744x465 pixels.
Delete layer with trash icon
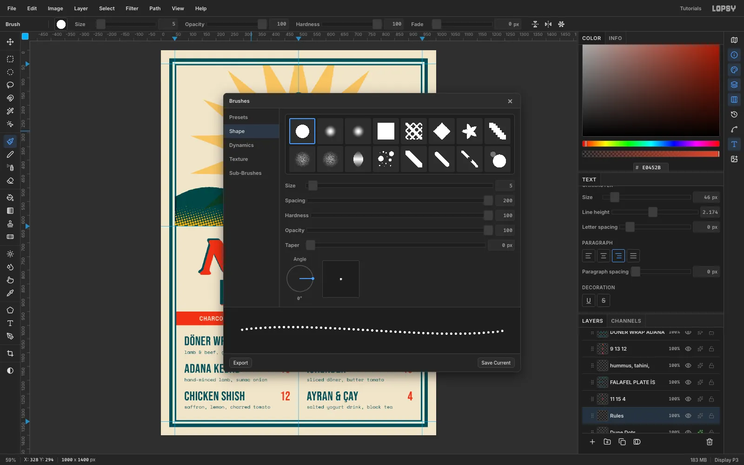point(710,442)
